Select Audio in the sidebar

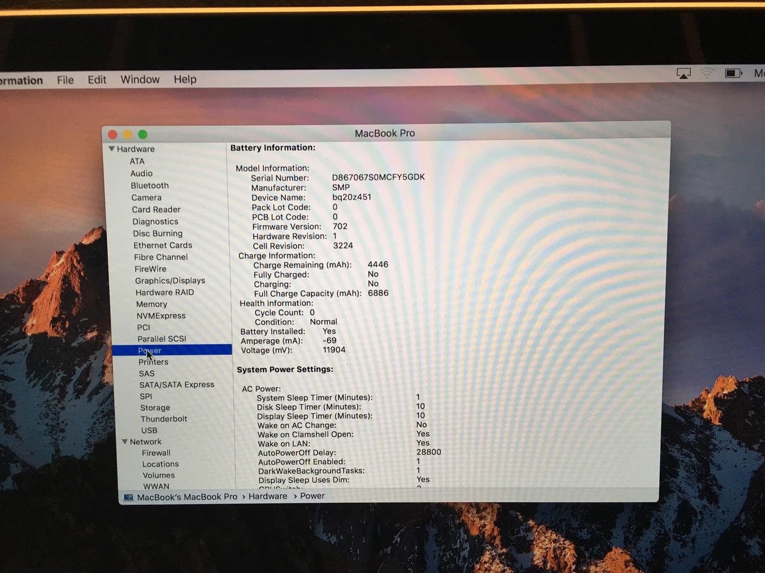tap(141, 173)
